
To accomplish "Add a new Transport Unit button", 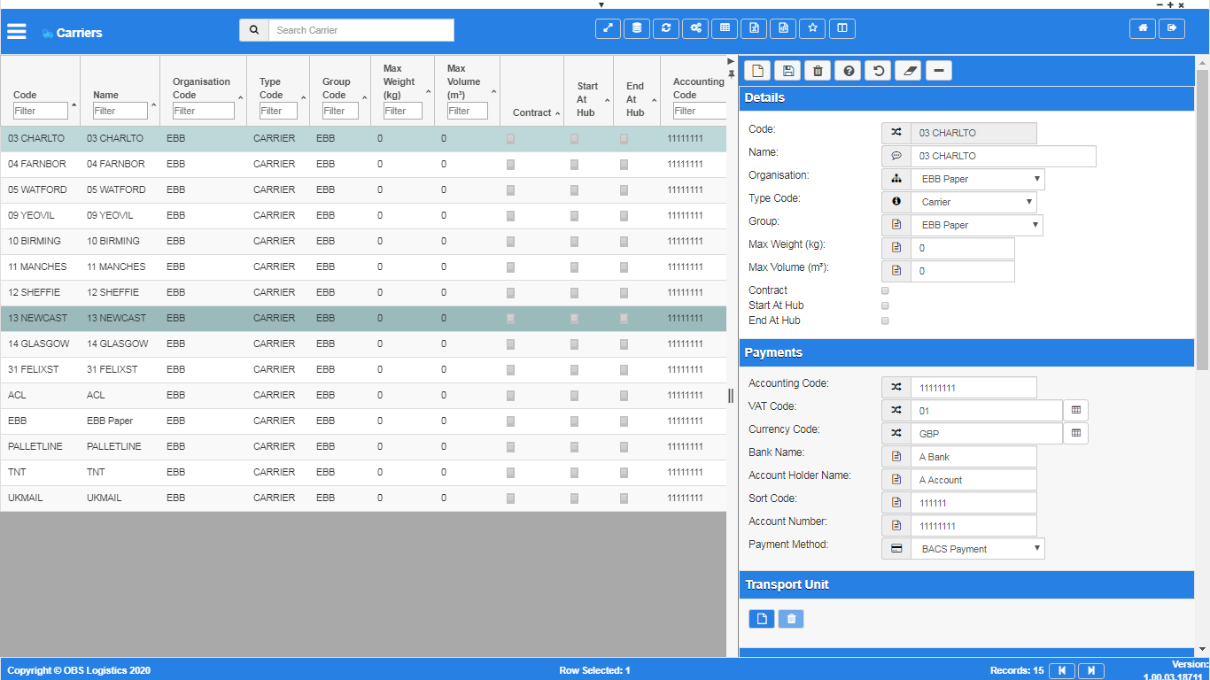I will [761, 619].
